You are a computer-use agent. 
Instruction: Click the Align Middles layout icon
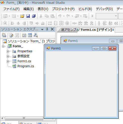37,23
